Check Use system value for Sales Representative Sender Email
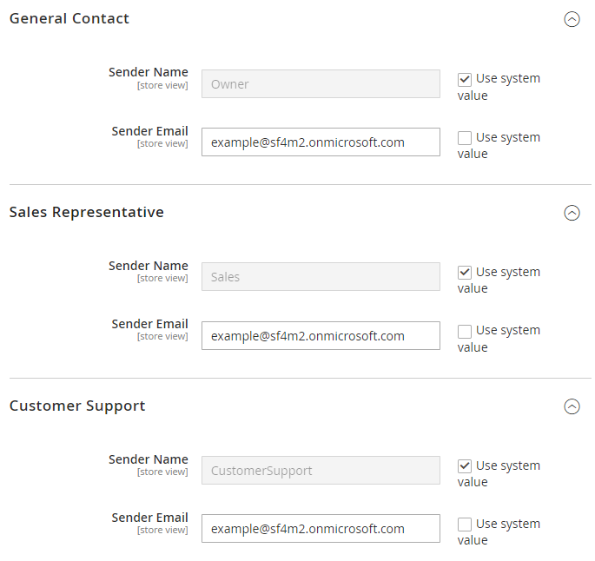595x561 pixels. click(x=465, y=332)
